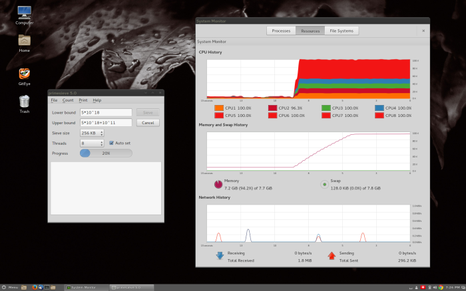Click the Total Received value '1.8 MiB'
This screenshot has width=466, height=291.
click(x=305, y=260)
